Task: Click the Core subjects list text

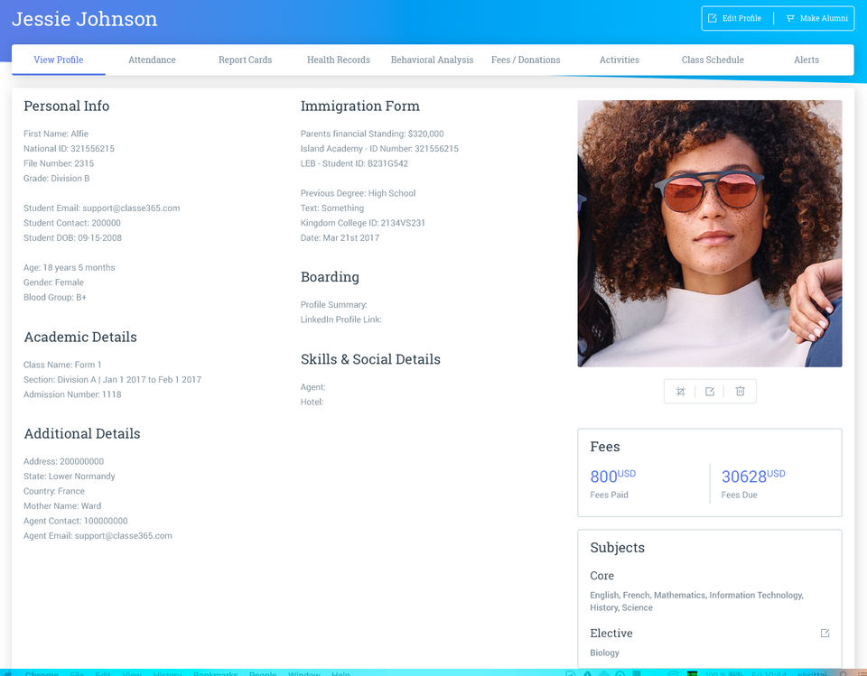Action: pos(696,601)
